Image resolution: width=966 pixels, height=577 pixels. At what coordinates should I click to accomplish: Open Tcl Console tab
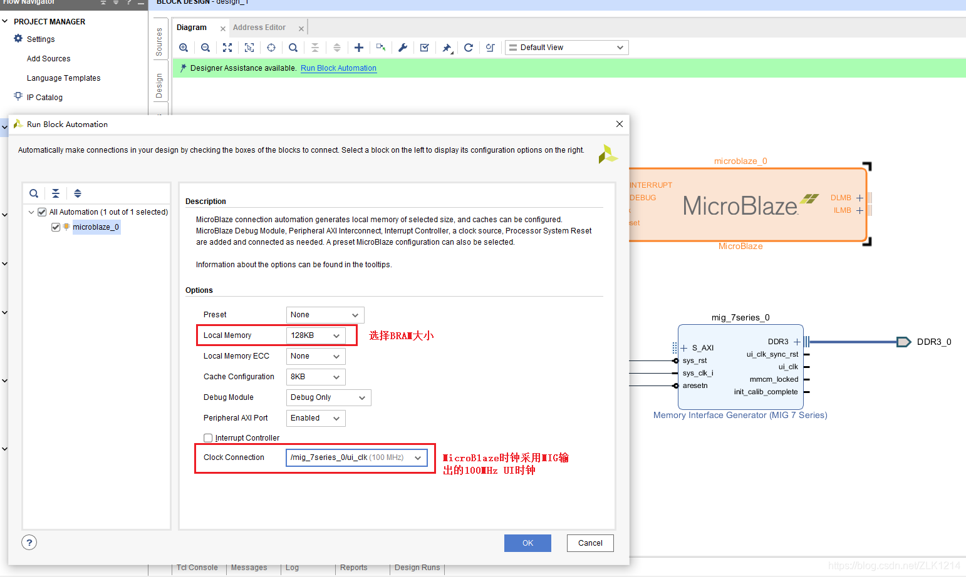tap(197, 568)
